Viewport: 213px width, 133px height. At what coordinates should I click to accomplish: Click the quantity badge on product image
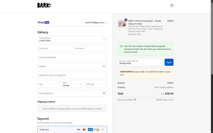click(x=126, y=20)
